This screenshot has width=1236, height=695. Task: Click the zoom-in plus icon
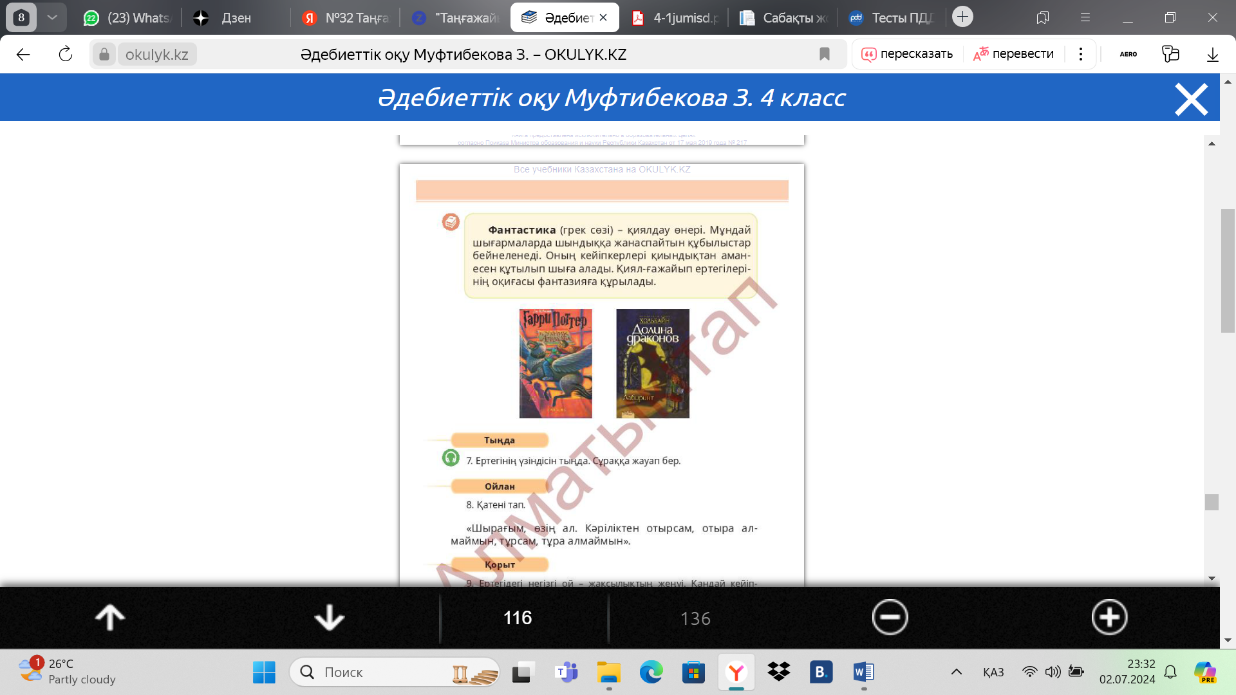[x=1109, y=618]
